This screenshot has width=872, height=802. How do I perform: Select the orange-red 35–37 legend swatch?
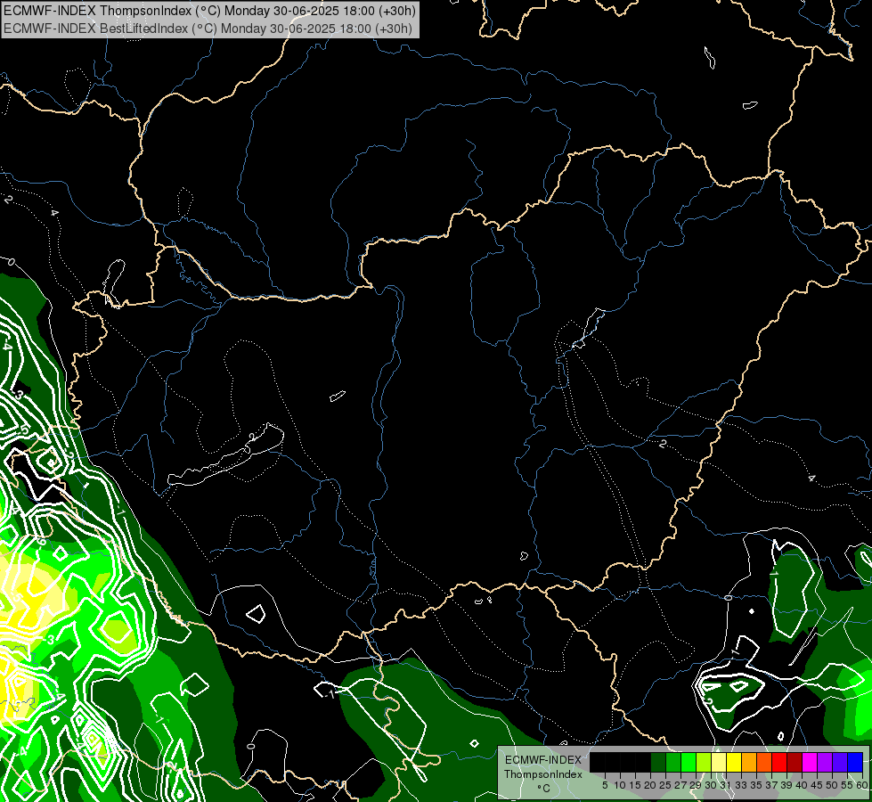[x=764, y=762]
